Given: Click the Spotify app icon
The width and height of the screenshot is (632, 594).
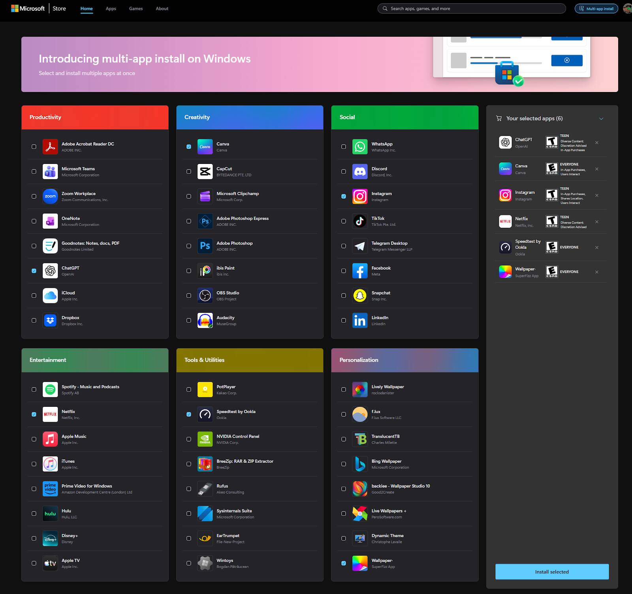Looking at the screenshot, I should coord(50,389).
